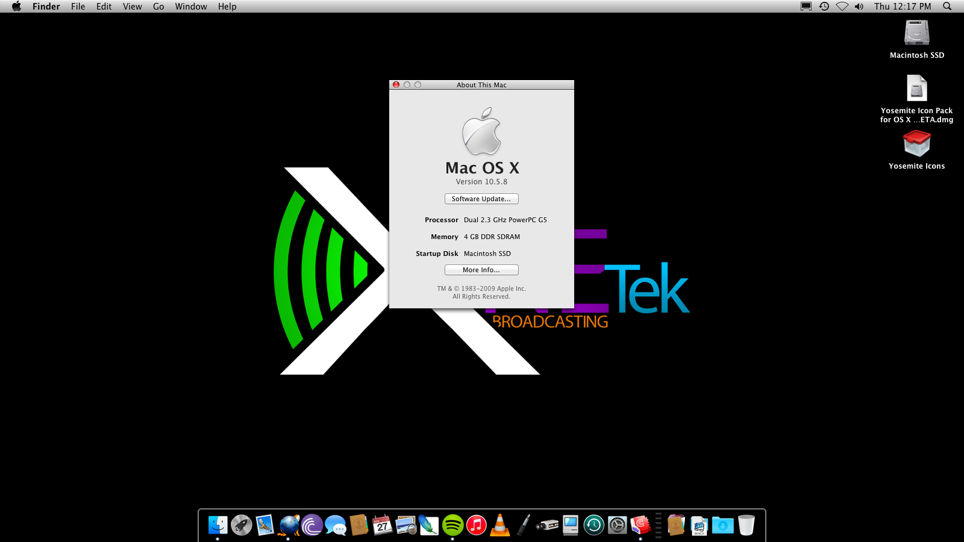
Task: Open Finder from the Dock
Action: pos(218,525)
